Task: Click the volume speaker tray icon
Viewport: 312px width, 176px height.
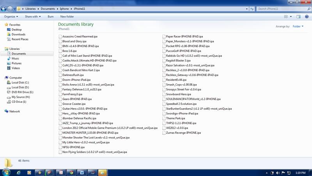Action: point(278,173)
